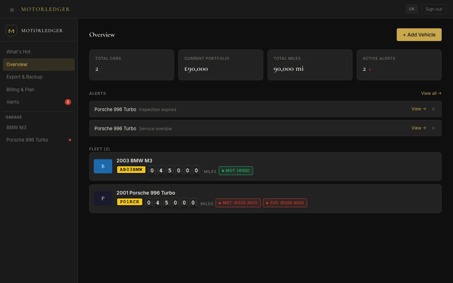Screen dimensions: 453x283
Task: Click the Add Vehicle button
Action: [x=419, y=35]
